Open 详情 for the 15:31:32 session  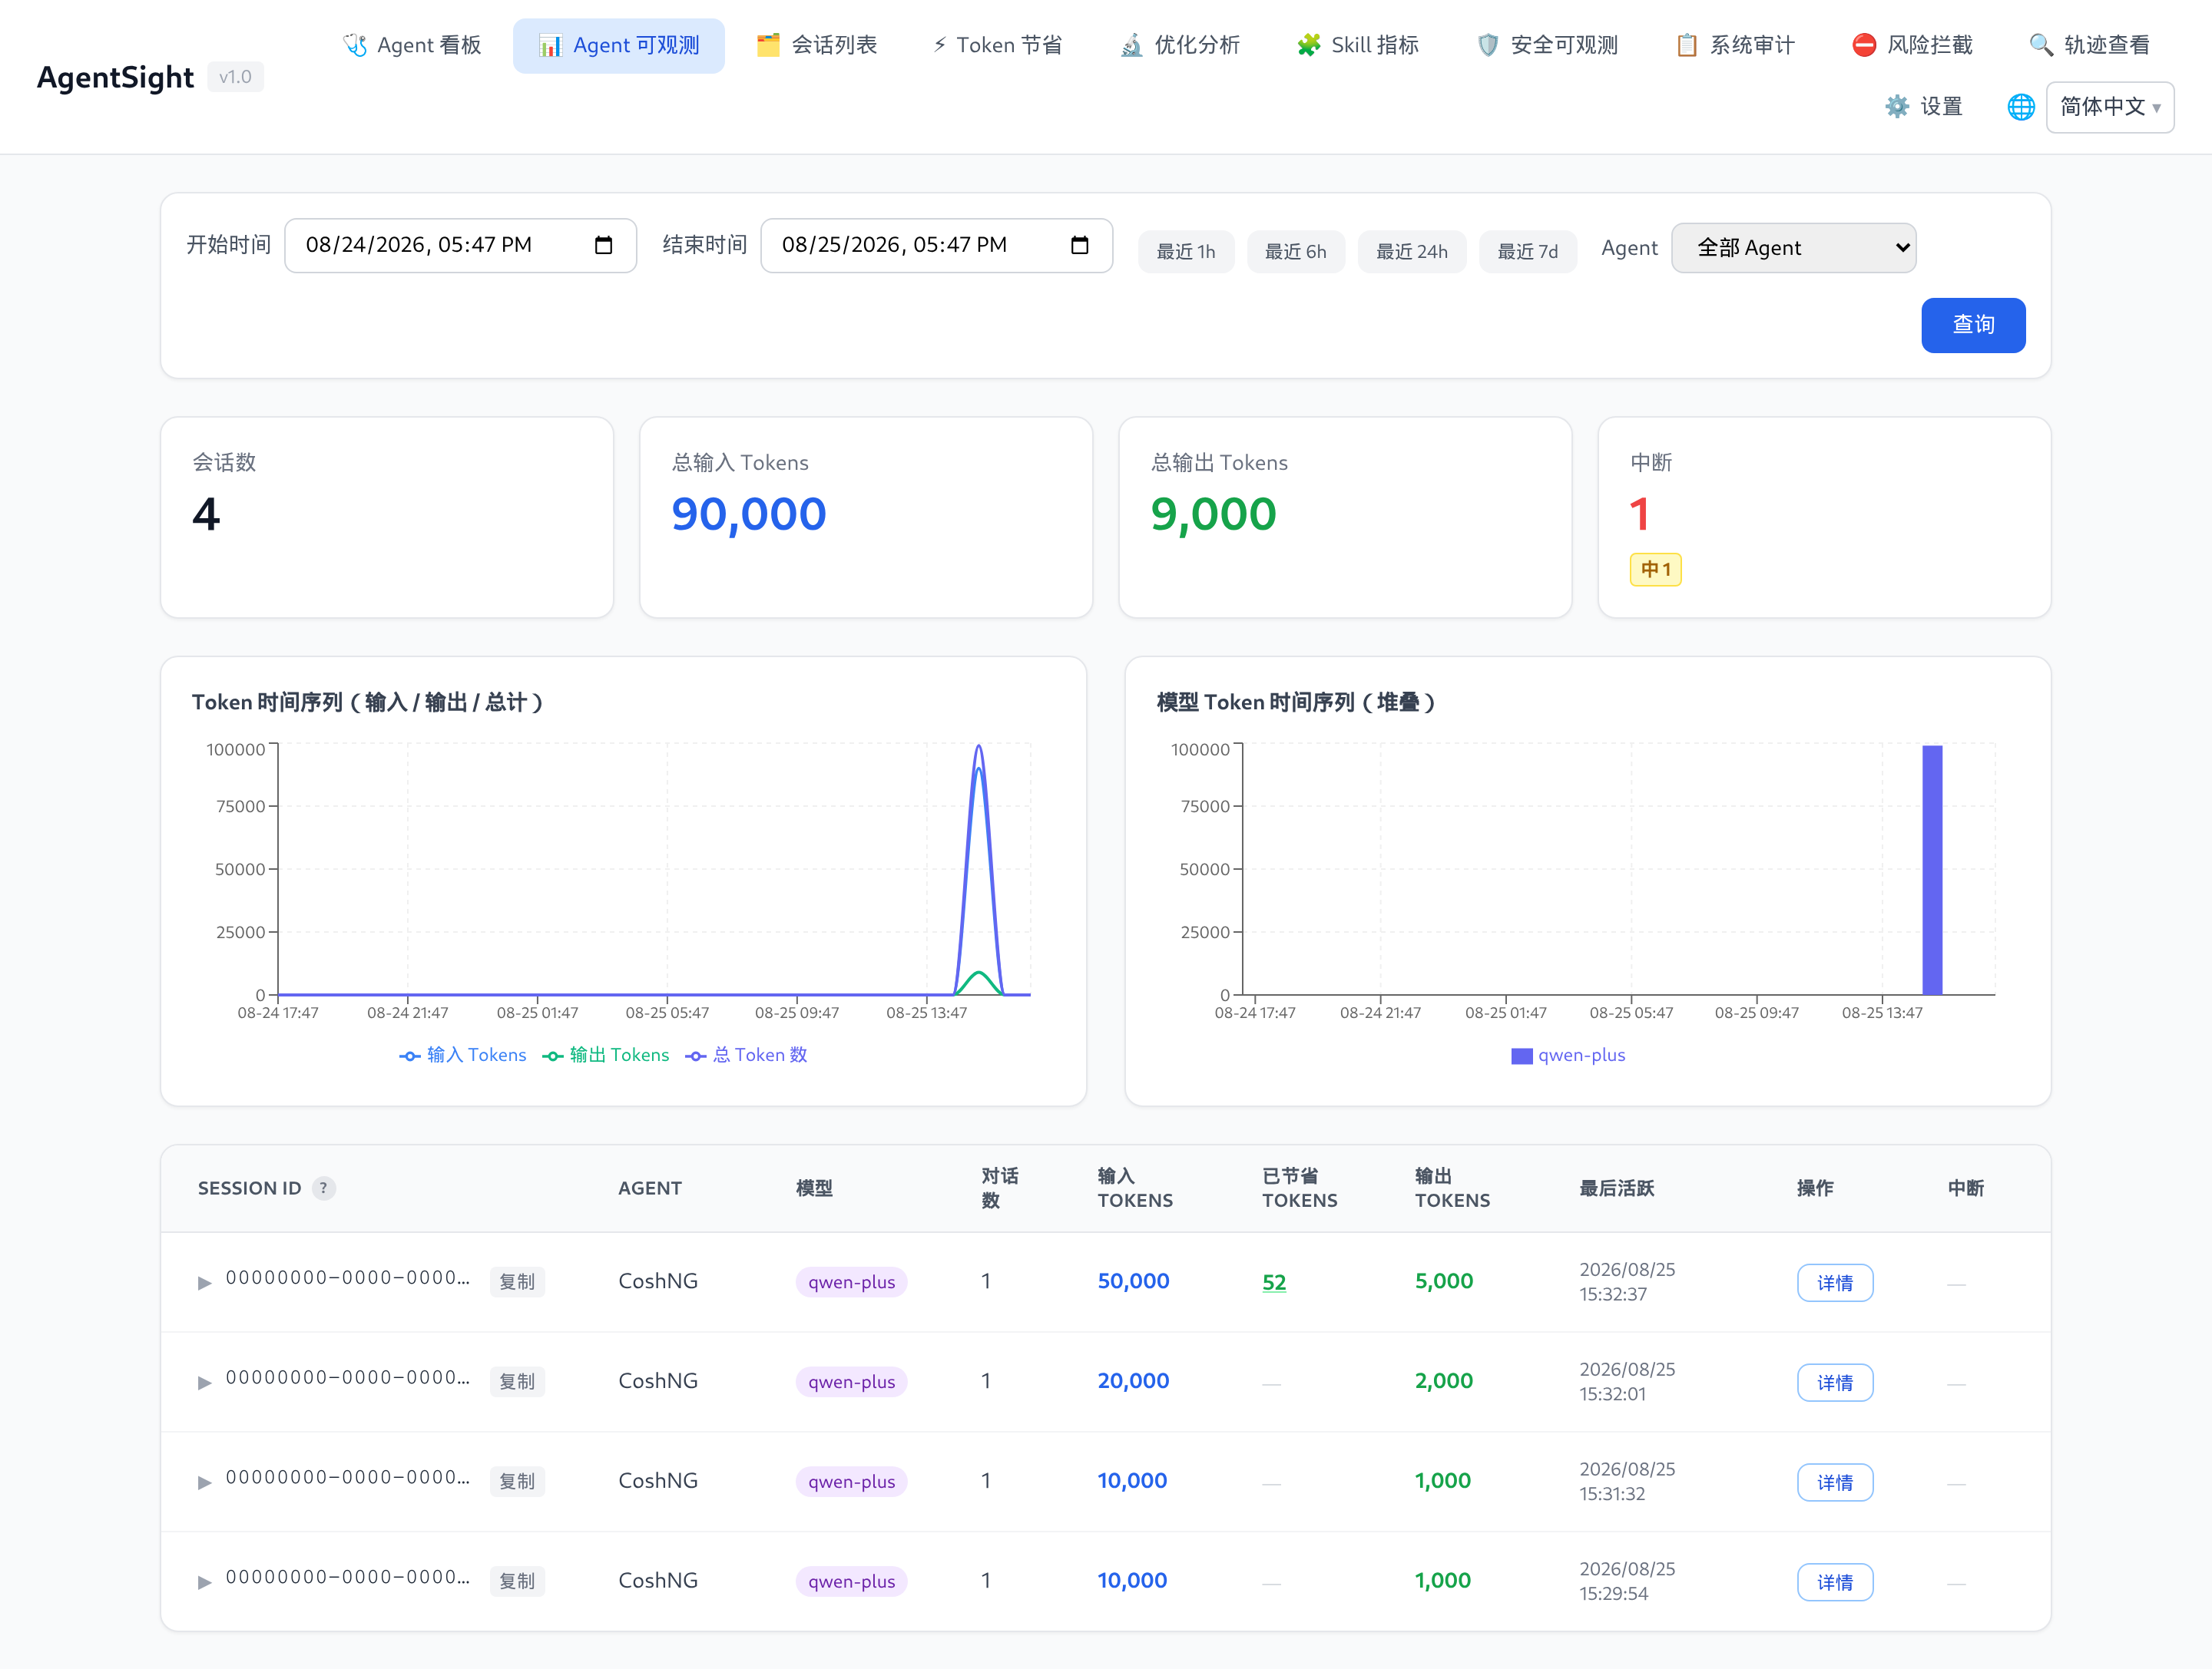click(1835, 1482)
